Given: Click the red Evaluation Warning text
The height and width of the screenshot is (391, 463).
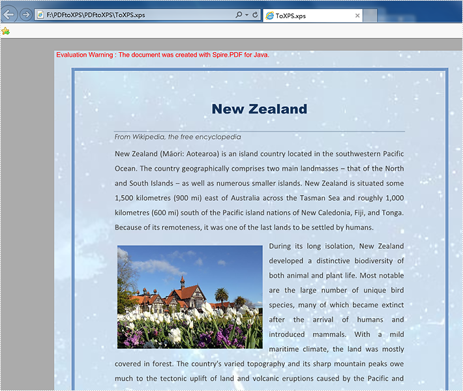Looking at the screenshot, I should click(162, 55).
